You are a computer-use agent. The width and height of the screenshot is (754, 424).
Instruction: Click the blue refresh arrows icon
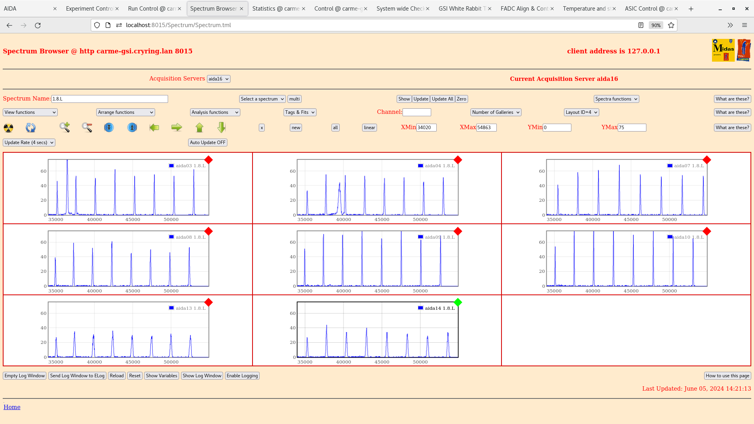[x=30, y=128]
